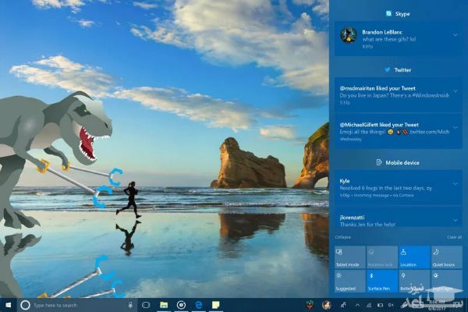Clear all notifications

click(454, 237)
